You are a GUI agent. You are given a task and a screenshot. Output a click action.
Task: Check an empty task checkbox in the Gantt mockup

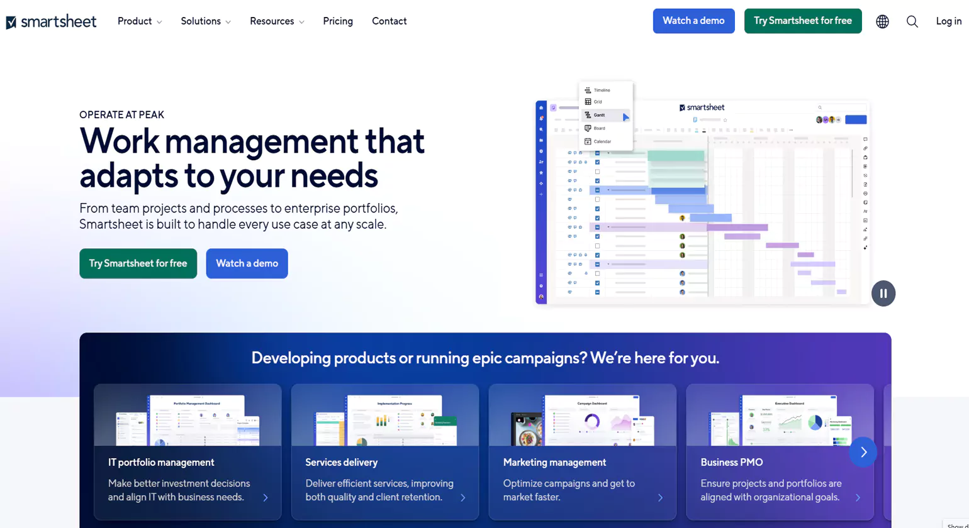(x=597, y=171)
